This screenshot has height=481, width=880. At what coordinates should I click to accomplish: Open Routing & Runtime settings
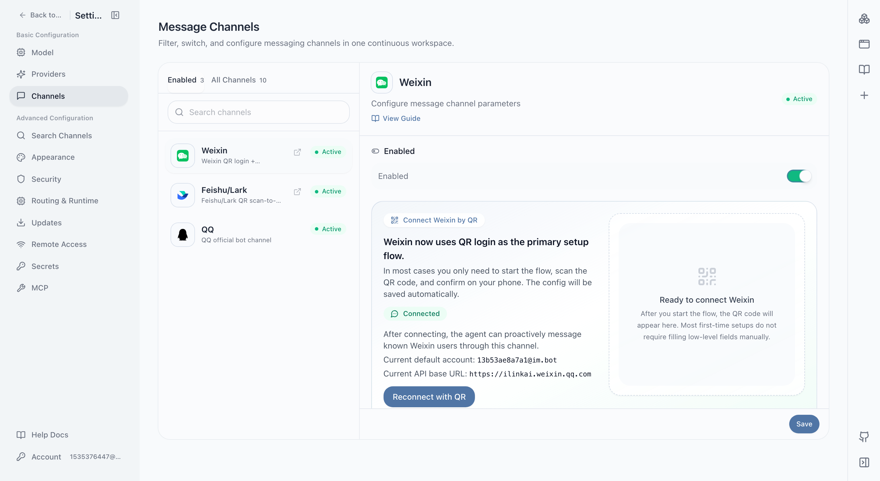(x=68, y=201)
